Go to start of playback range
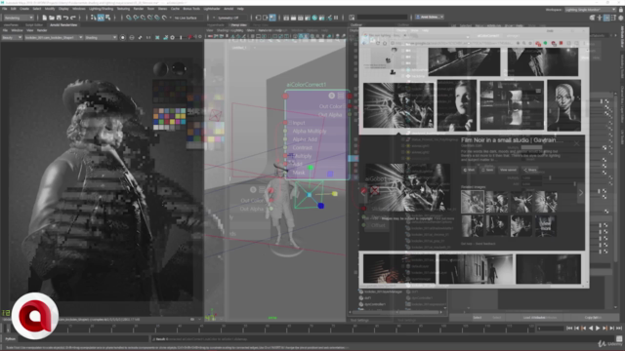The image size is (625, 351). (x=569, y=329)
